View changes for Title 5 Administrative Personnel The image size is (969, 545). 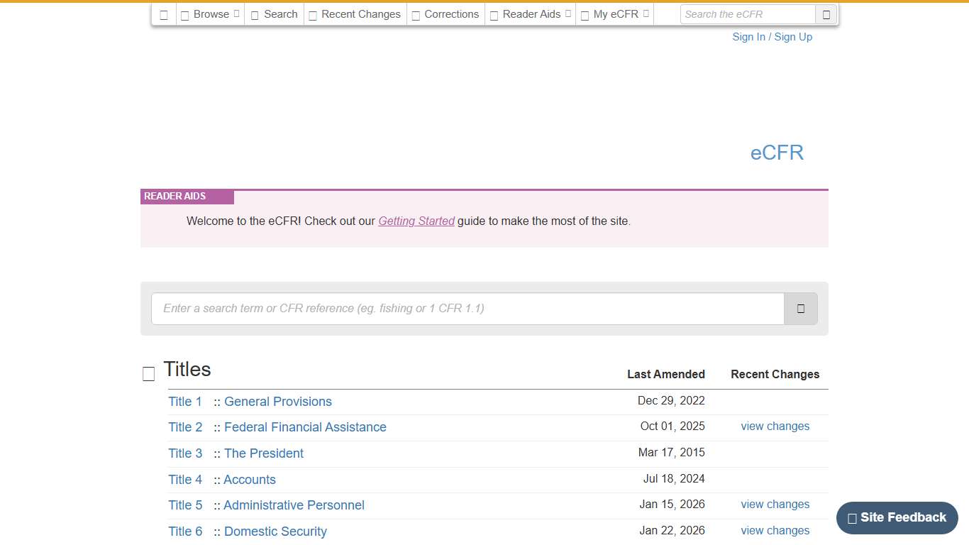click(x=775, y=505)
